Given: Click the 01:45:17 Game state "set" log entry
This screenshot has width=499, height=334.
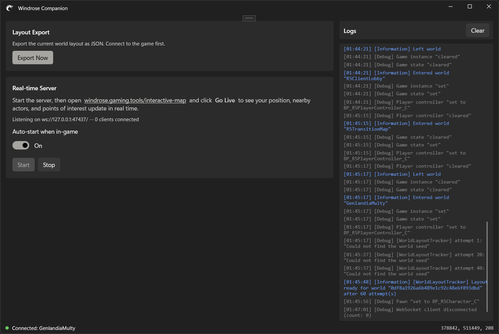Looking at the screenshot, I should [x=392, y=219].
